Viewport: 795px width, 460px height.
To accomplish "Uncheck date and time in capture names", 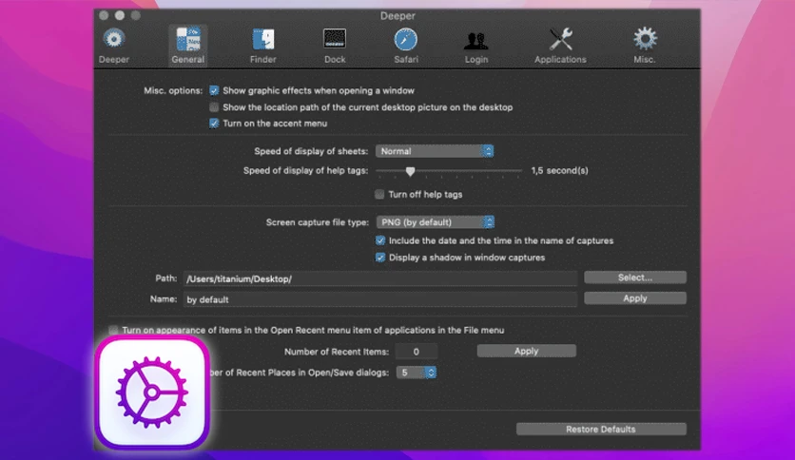I will pos(380,240).
